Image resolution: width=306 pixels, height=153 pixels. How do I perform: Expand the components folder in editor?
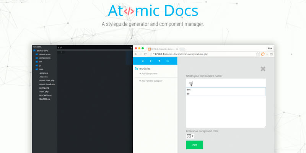(43, 58)
